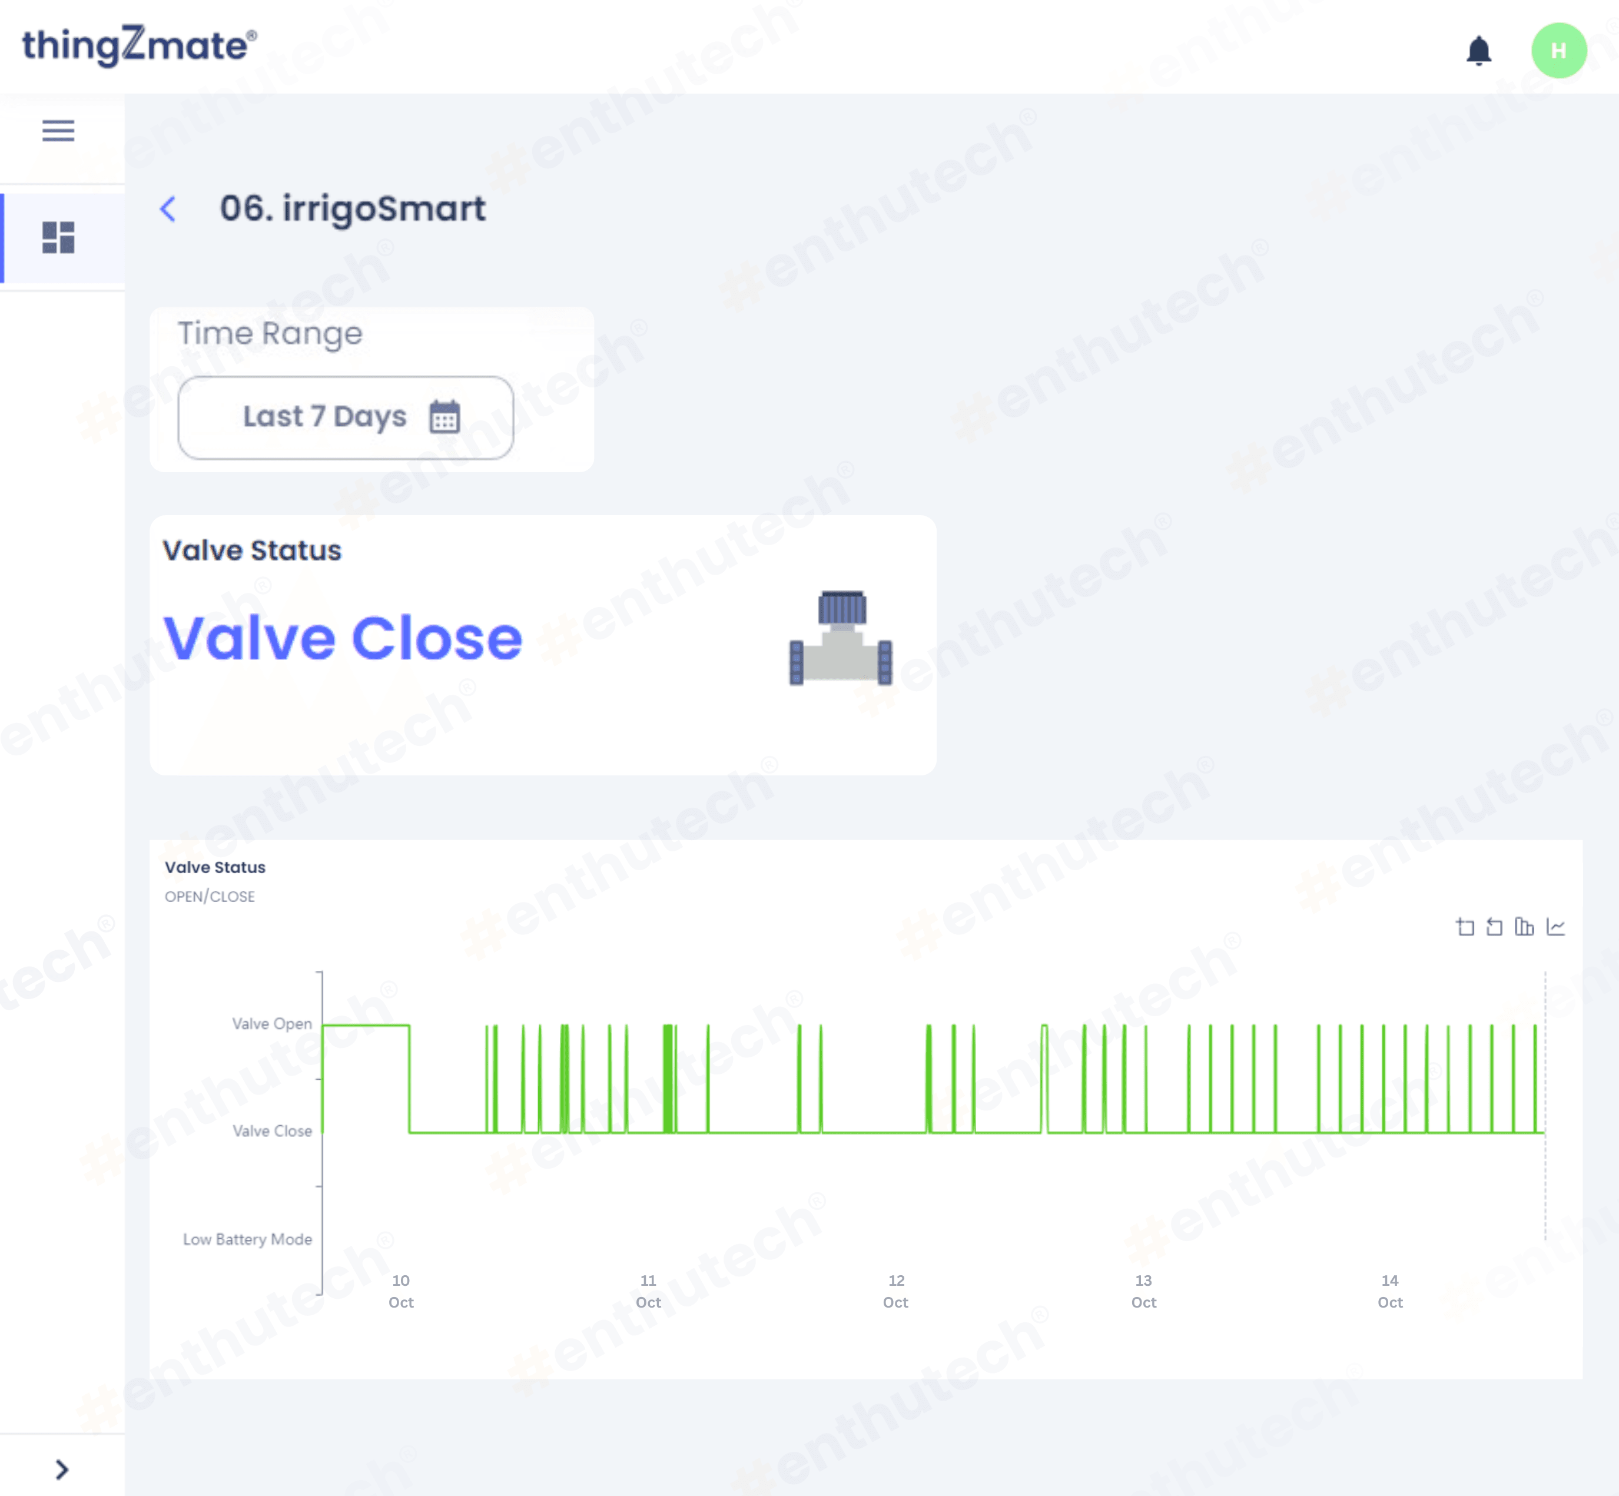
Task: Enable chart zoom area selection tool
Action: (1464, 927)
